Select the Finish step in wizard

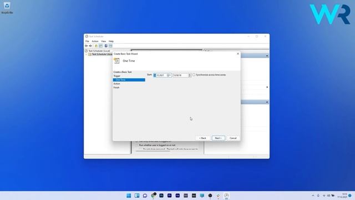(x=116, y=88)
